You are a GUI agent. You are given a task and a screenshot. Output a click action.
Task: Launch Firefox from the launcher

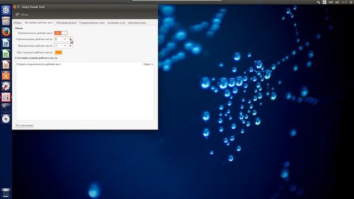tap(6, 32)
